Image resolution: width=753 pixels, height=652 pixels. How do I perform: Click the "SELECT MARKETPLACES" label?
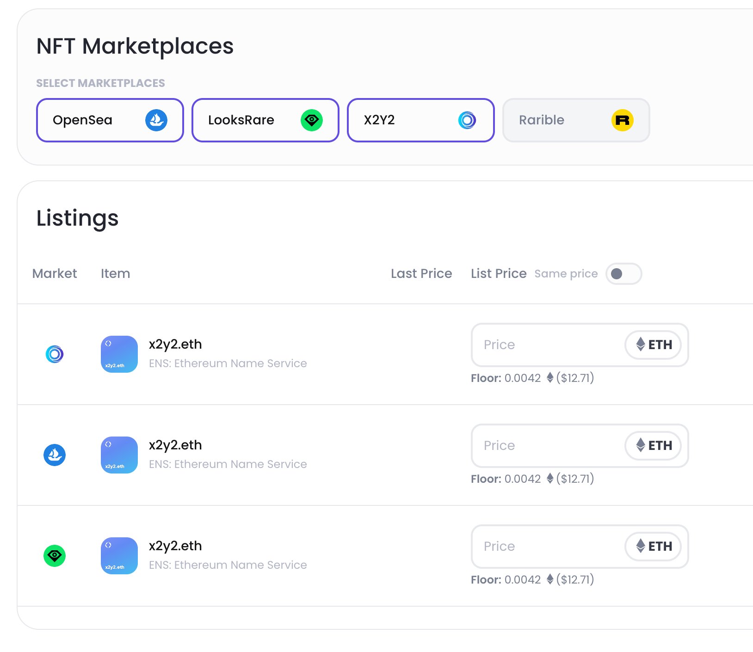[x=101, y=83]
